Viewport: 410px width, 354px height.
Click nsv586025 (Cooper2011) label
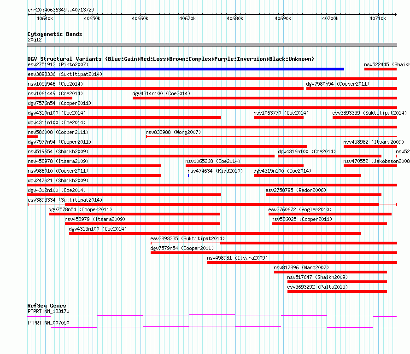click(302, 219)
